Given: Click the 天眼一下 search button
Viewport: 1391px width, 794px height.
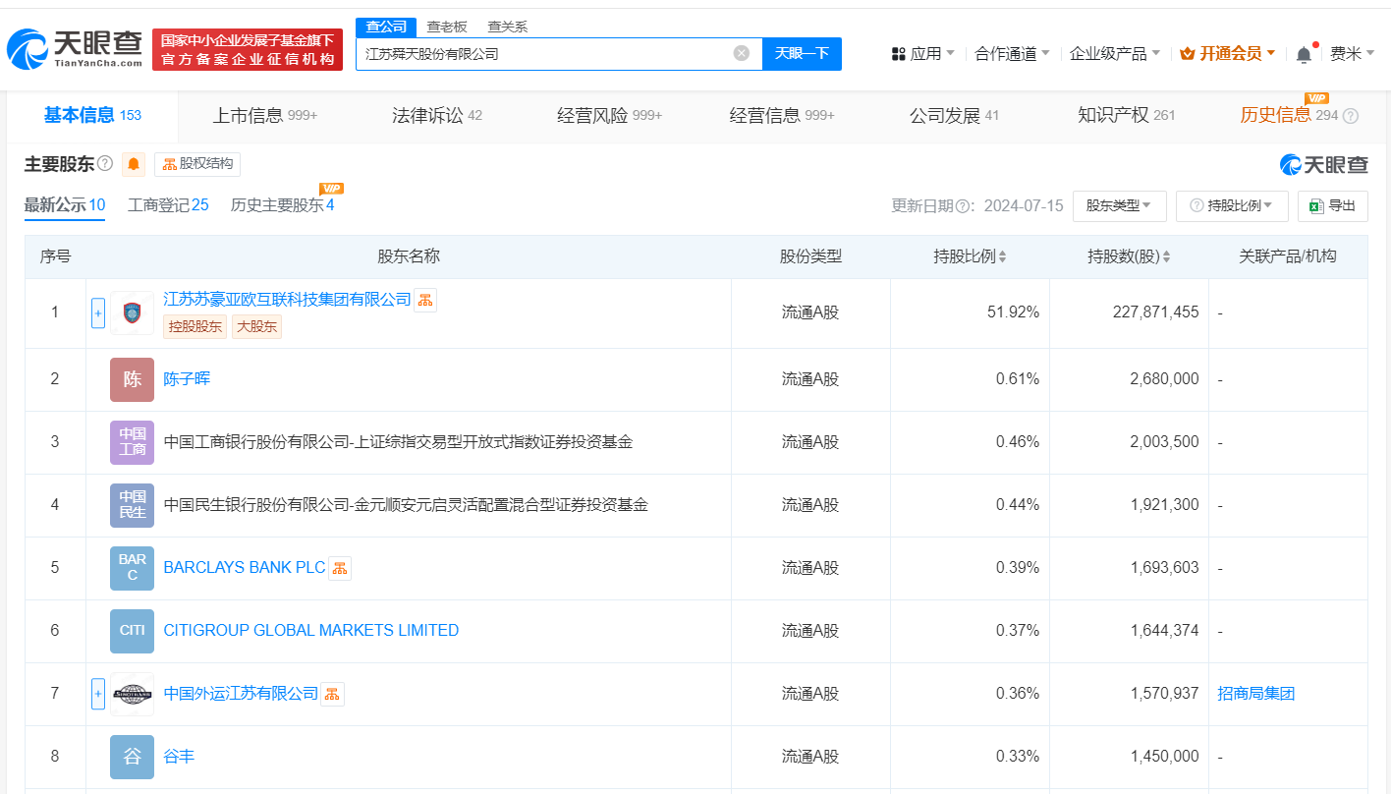Looking at the screenshot, I should tap(802, 54).
